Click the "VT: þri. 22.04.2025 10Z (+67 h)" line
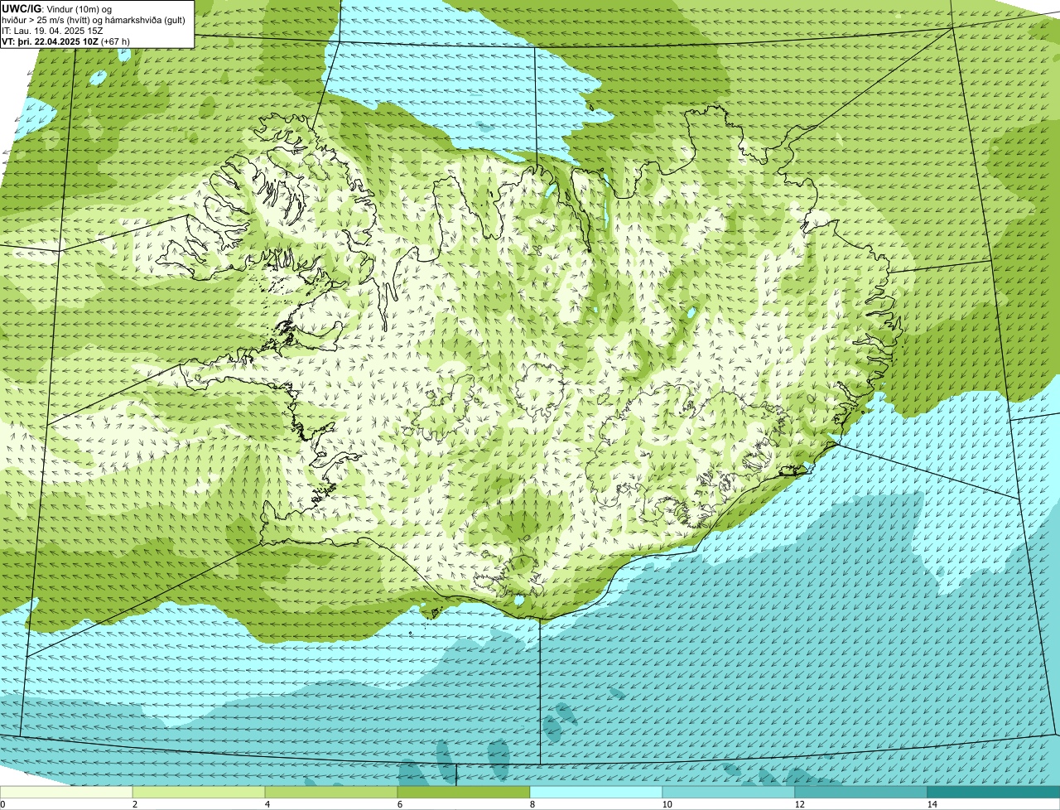The width and height of the screenshot is (1060, 810). (65, 41)
